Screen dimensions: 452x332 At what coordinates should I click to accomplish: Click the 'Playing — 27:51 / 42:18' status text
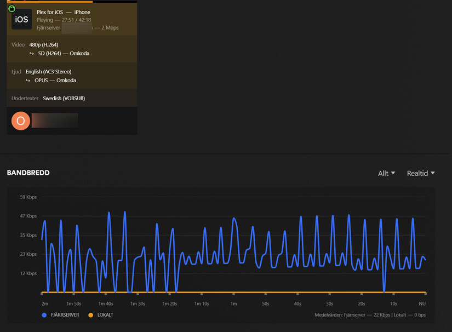(64, 20)
